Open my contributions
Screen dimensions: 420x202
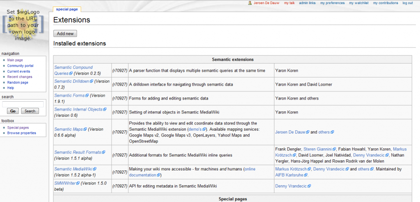point(386,3)
